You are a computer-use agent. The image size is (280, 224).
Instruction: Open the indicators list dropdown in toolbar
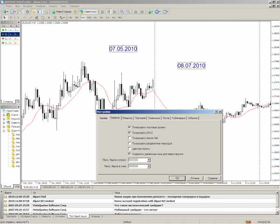pyautogui.click(x=150, y=12)
